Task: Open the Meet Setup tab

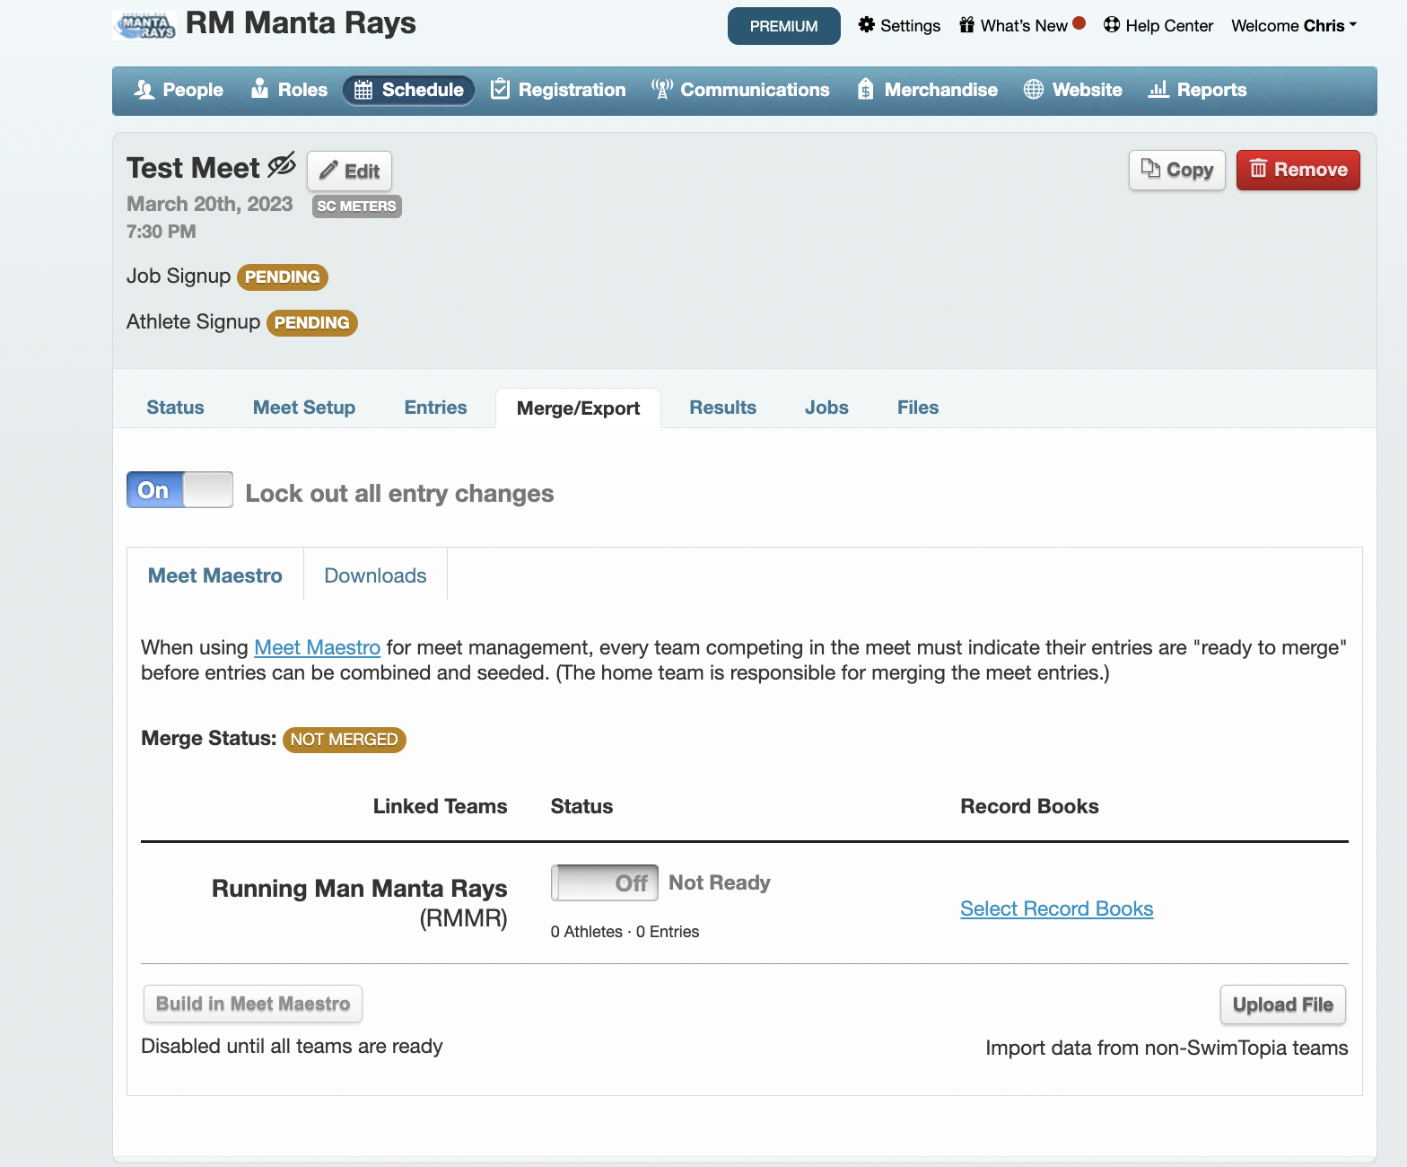Action: pos(303,408)
